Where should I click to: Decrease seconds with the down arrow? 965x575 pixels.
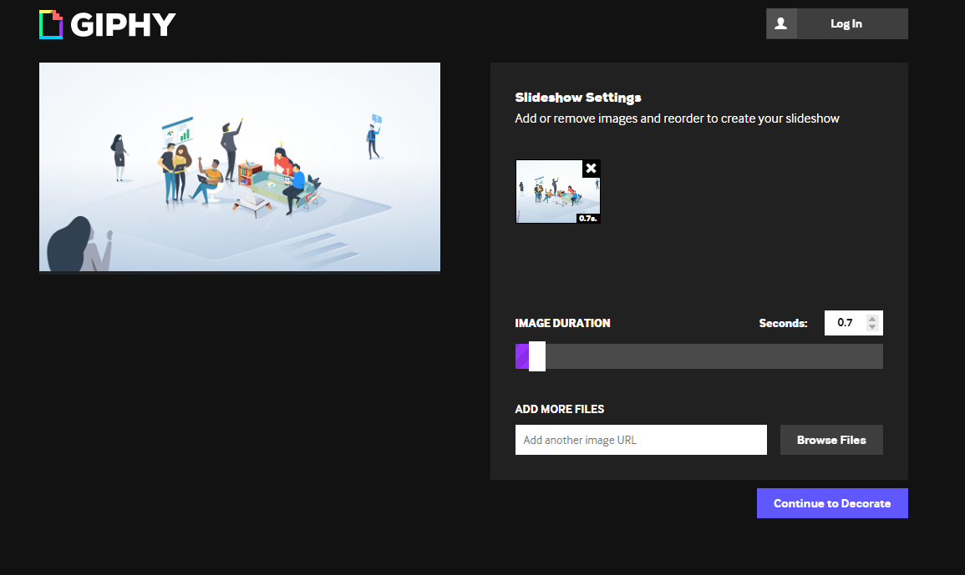pyautogui.click(x=872, y=327)
